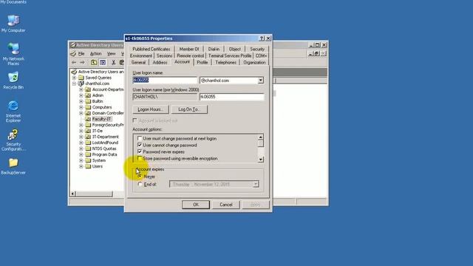Image resolution: width=473 pixels, height=266 pixels.
Task: Click Back arrow in Active Directory toolbar
Action: click(74, 62)
